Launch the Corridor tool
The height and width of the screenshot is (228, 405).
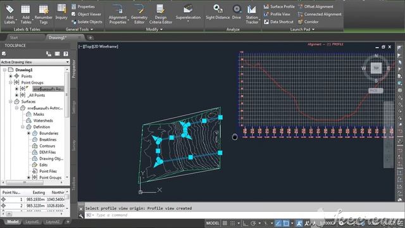(308, 22)
